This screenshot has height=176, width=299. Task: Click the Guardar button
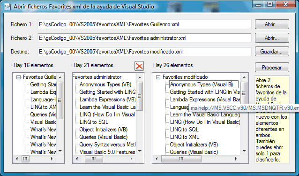pos(272,52)
